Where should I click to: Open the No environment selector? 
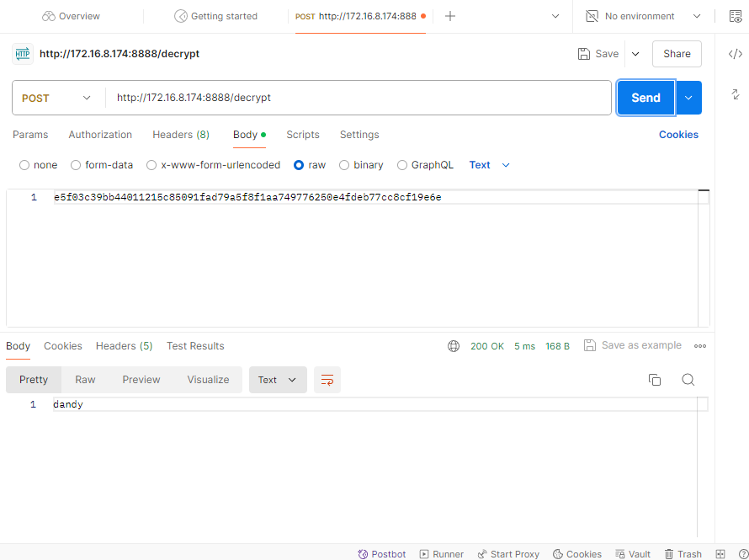point(643,16)
